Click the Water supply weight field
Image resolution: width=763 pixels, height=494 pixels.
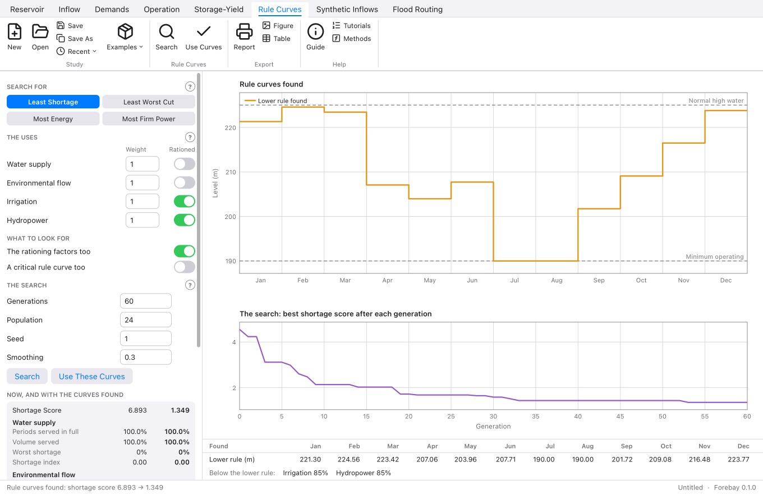click(x=143, y=164)
